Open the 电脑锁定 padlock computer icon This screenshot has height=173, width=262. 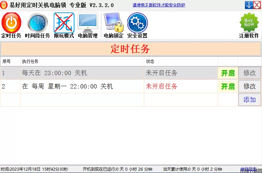click(x=114, y=25)
